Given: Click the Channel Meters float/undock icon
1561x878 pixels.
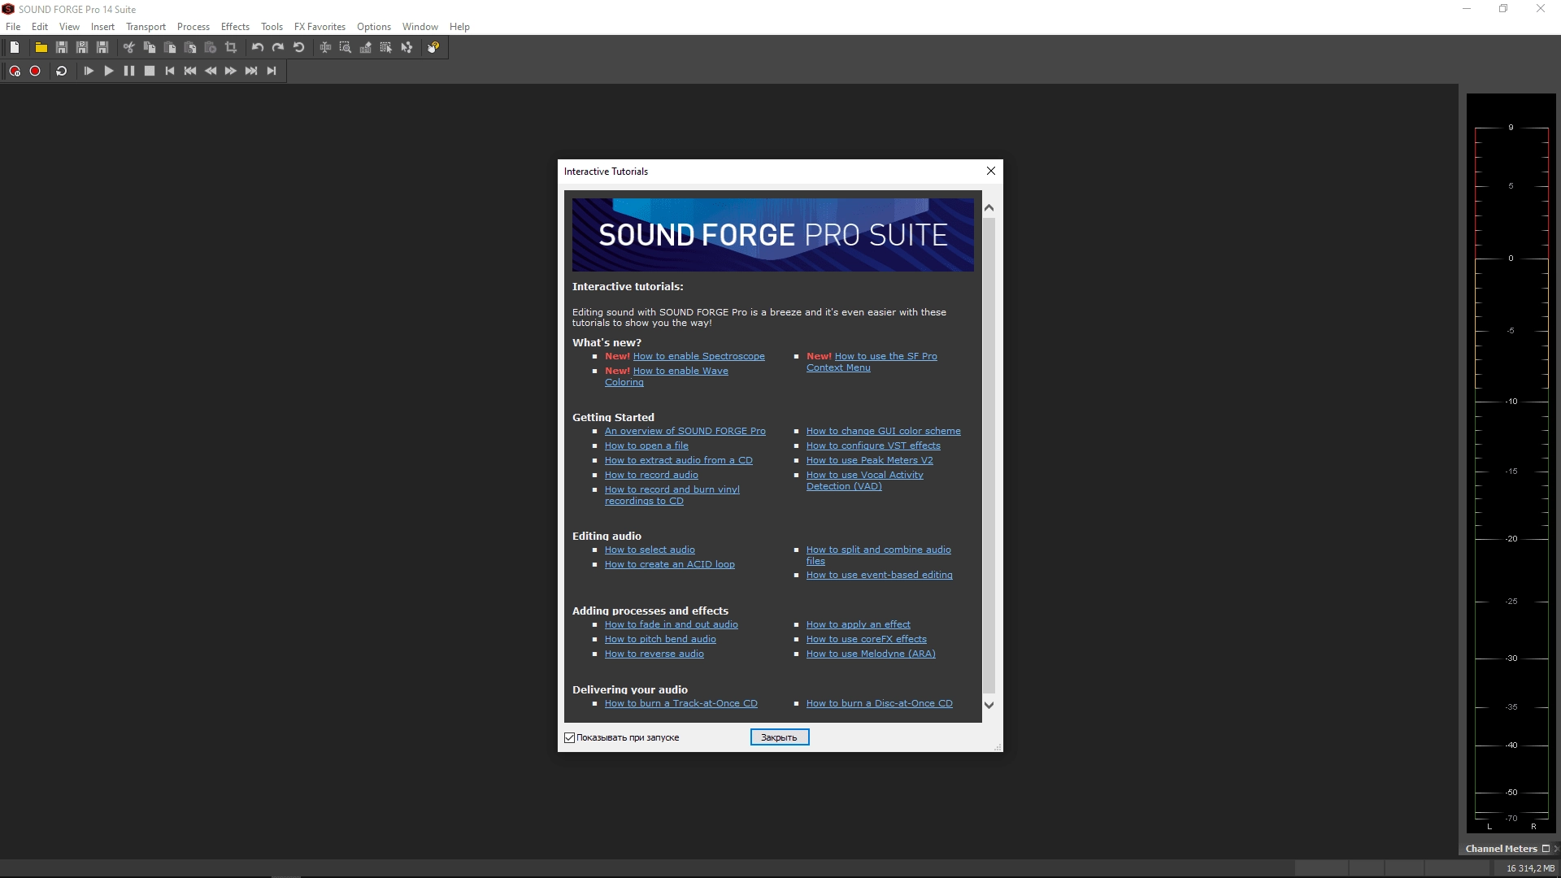Looking at the screenshot, I should (1546, 848).
